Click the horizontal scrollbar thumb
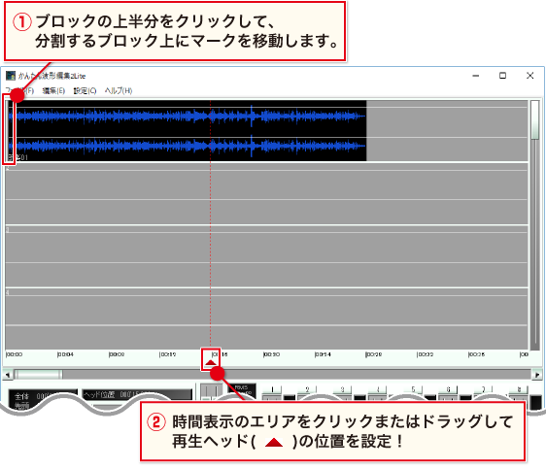546x468 pixels. (x=39, y=375)
